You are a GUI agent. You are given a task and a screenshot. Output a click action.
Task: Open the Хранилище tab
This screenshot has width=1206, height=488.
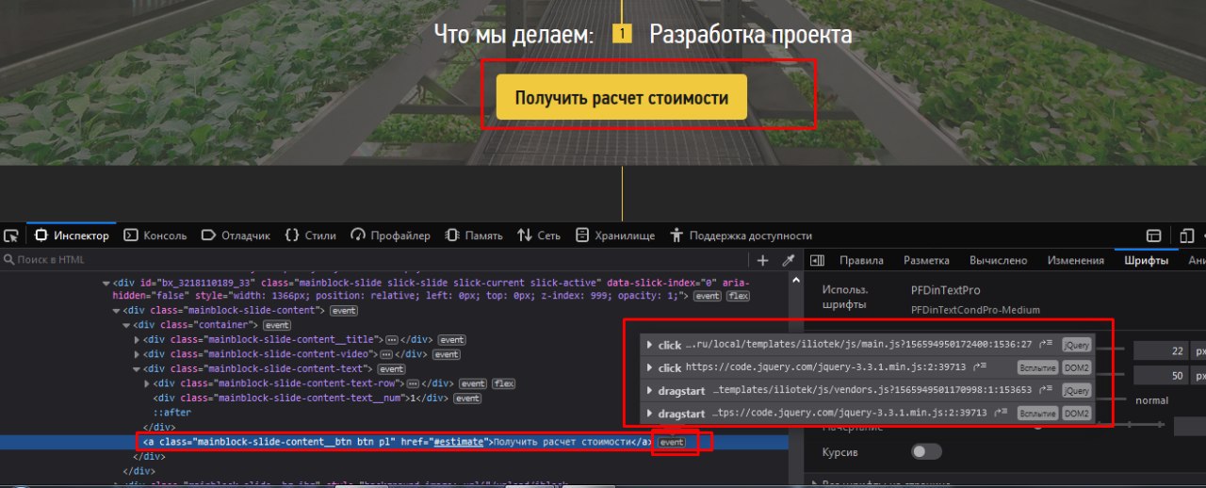point(615,236)
